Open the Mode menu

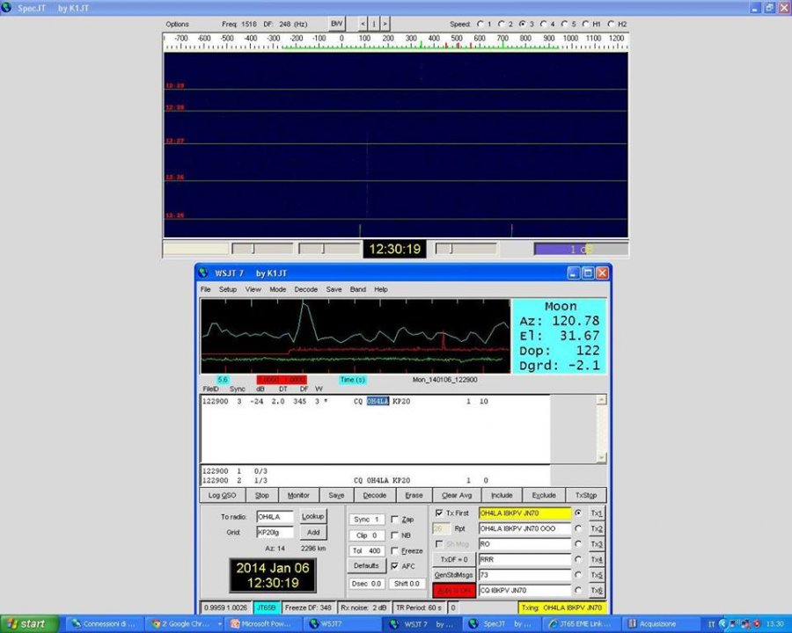coord(278,289)
